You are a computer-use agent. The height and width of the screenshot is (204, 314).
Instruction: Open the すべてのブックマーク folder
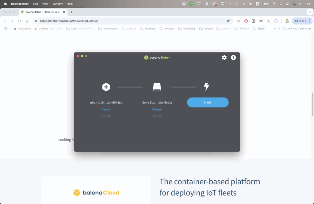click(x=297, y=29)
